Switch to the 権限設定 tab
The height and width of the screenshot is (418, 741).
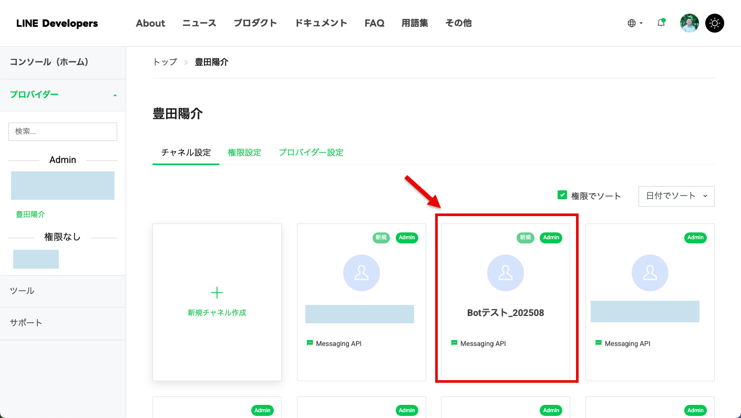244,152
